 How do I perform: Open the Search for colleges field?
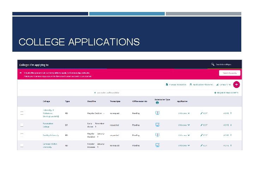pos(224,64)
